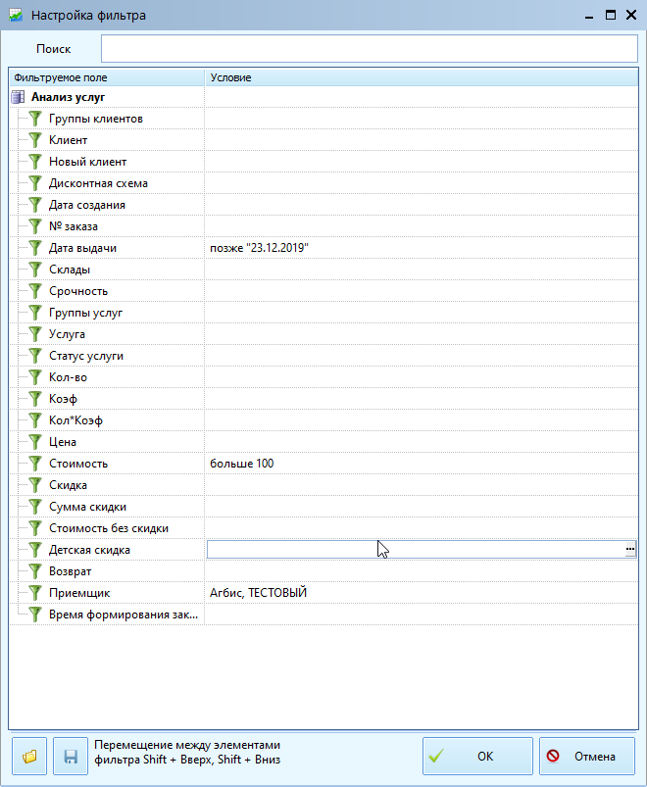Screen dimensions: 647x787
Task: Confirm the filter with OK button
Action: tap(477, 756)
